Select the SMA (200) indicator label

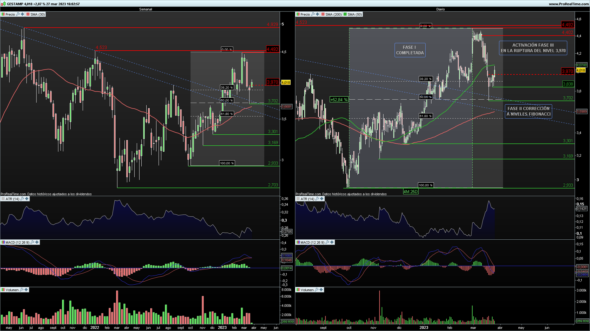(x=333, y=14)
